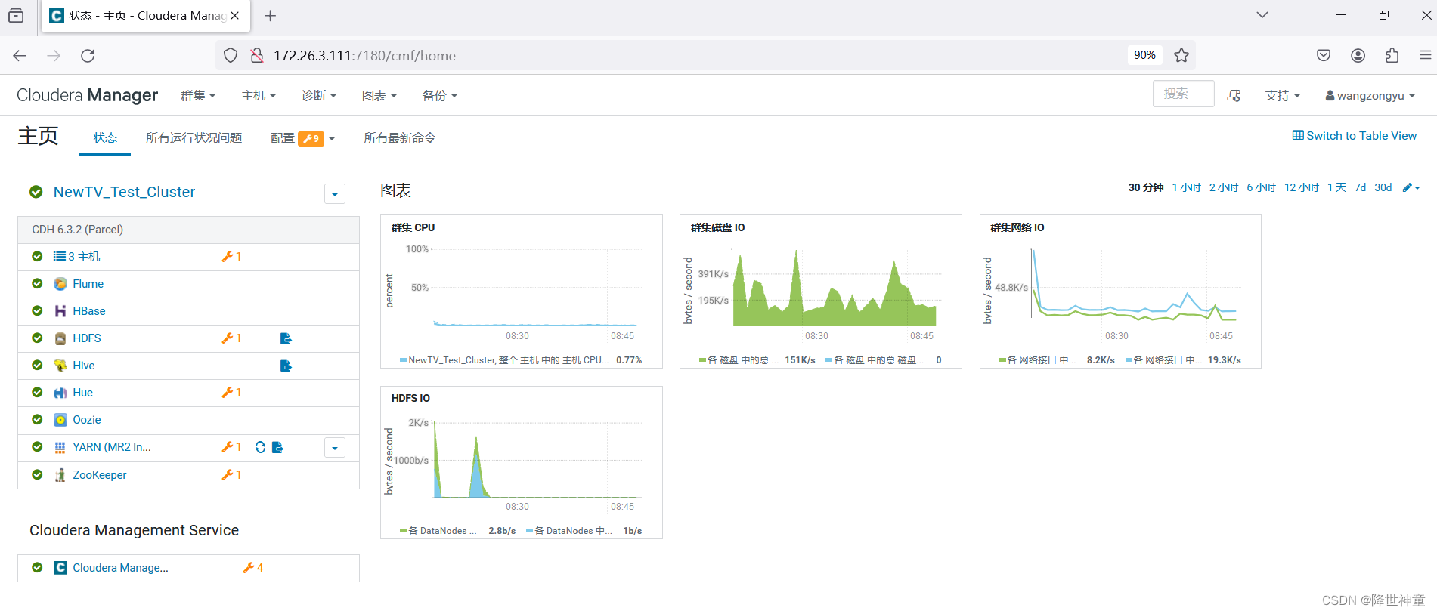The height and width of the screenshot is (614, 1437).
Task: Expand the YARN service actions dropdown
Action: pyautogui.click(x=335, y=448)
